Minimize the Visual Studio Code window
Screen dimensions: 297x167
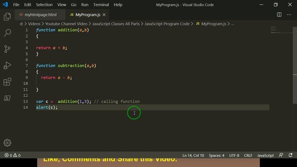pyautogui.click(x=261, y=5)
